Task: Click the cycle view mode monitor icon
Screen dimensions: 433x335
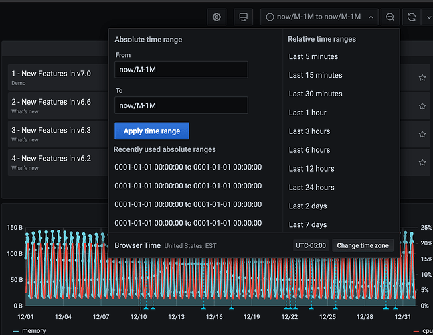Action: pyautogui.click(x=244, y=17)
